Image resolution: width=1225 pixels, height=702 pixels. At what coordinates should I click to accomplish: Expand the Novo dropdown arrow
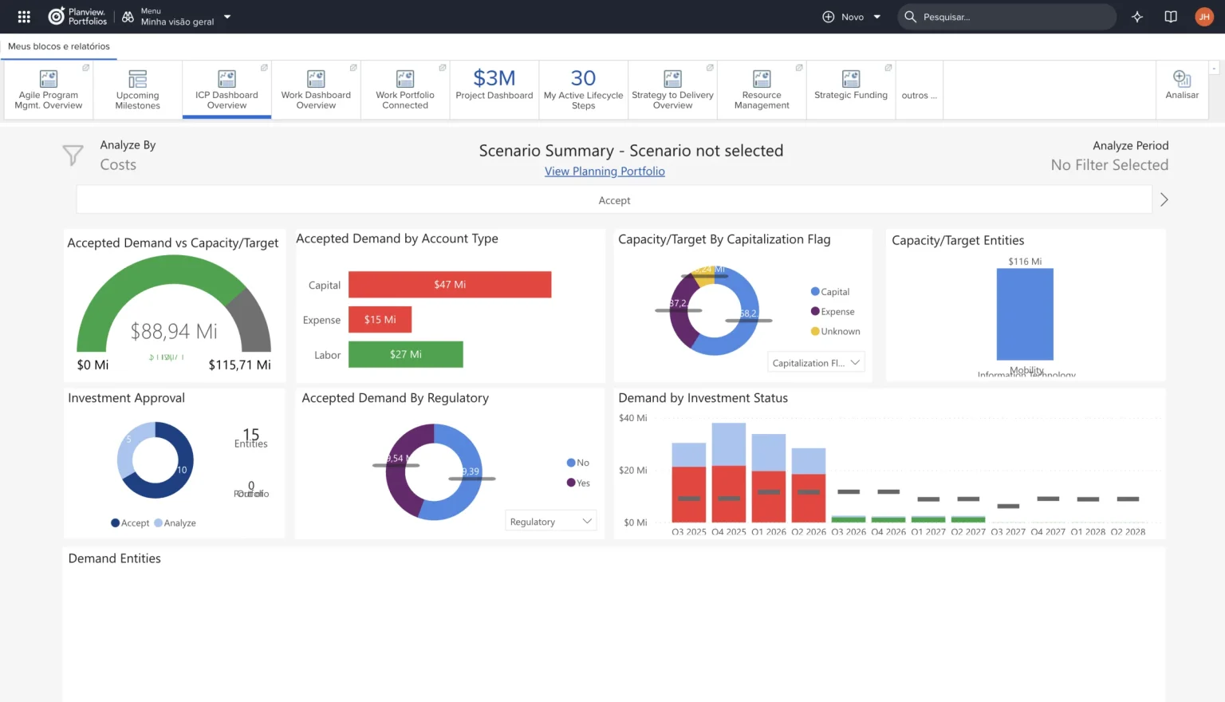[877, 17]
